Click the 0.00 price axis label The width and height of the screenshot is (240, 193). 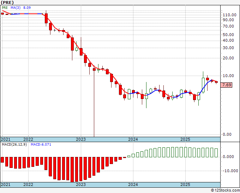[227, 134]
